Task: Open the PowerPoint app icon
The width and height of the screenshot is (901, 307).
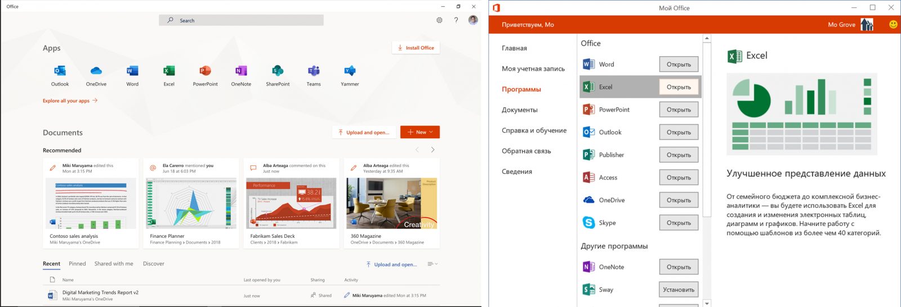Action: tap(205, 71)
